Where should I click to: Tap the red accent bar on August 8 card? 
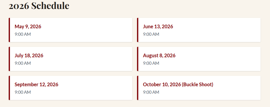tap(138, 59)
